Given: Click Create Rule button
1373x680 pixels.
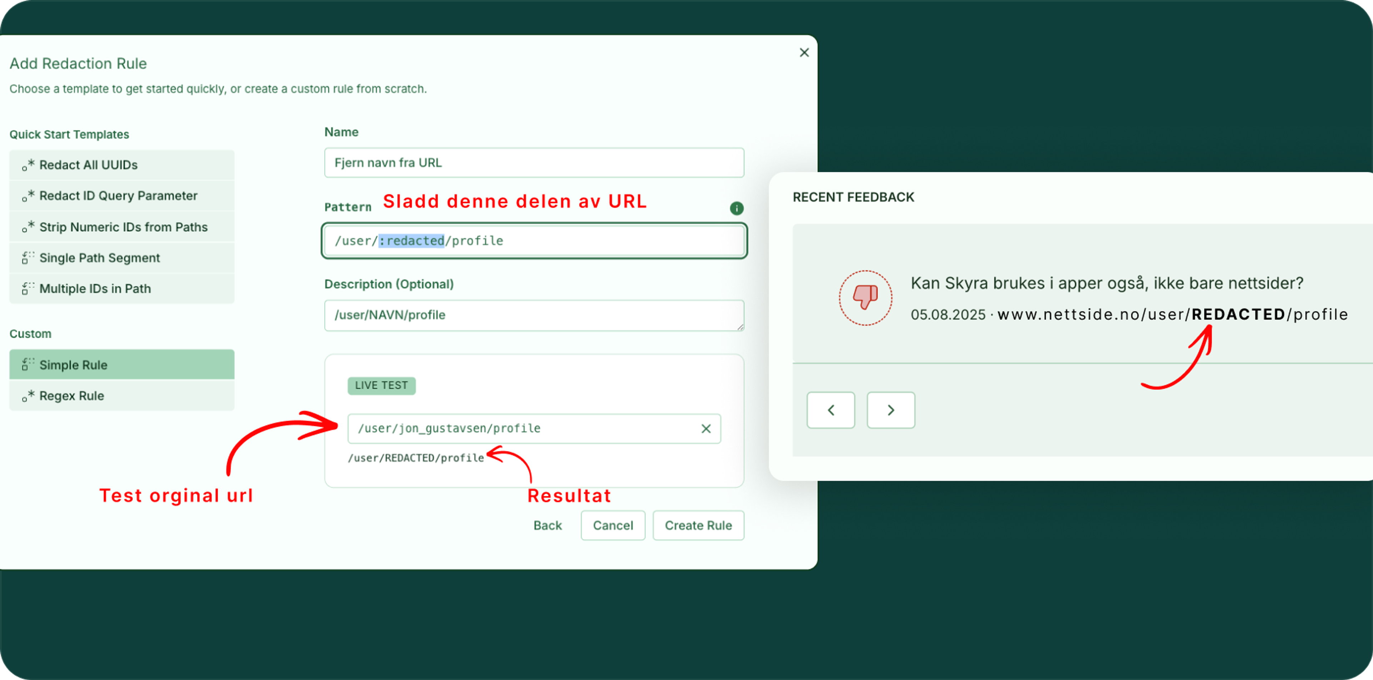Looking at the screenshot, I should tap(698, 526).
